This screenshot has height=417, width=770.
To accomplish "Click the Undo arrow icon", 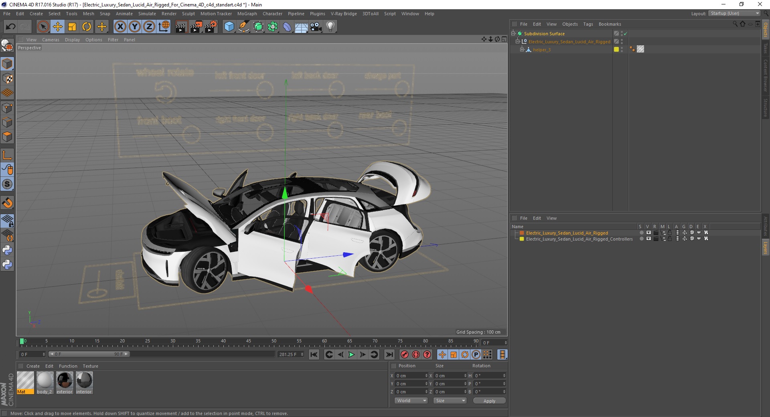I will (10, 27).
